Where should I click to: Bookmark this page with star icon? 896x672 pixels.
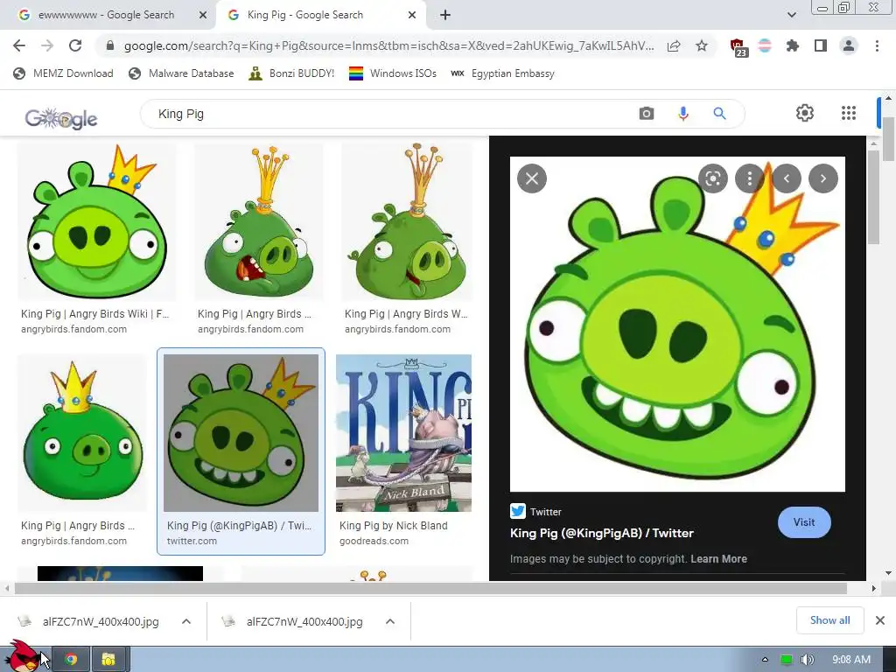pyautogui.click(x=702, y=45)
